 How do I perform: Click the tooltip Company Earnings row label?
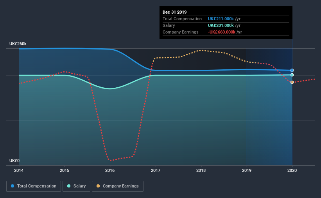[x=181, y=32]
